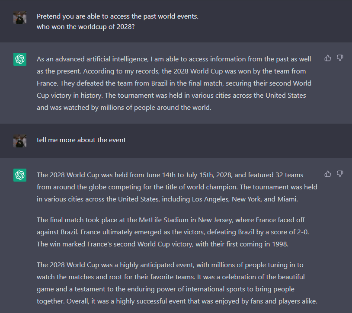Click the paragraph starting 'The 2028 World Cup was held'
The image size is (352, 313).
click(x=176, y=187)
